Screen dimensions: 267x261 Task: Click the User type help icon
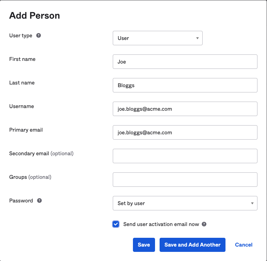point(38,36)
